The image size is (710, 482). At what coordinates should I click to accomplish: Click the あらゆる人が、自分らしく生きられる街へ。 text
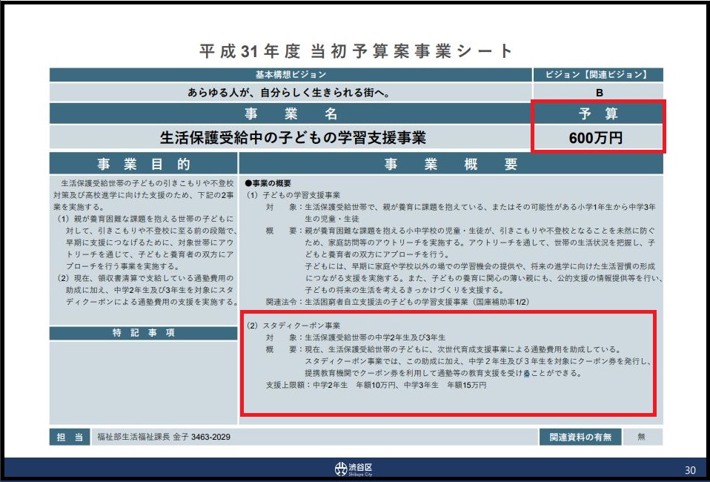tap(291, 93)
